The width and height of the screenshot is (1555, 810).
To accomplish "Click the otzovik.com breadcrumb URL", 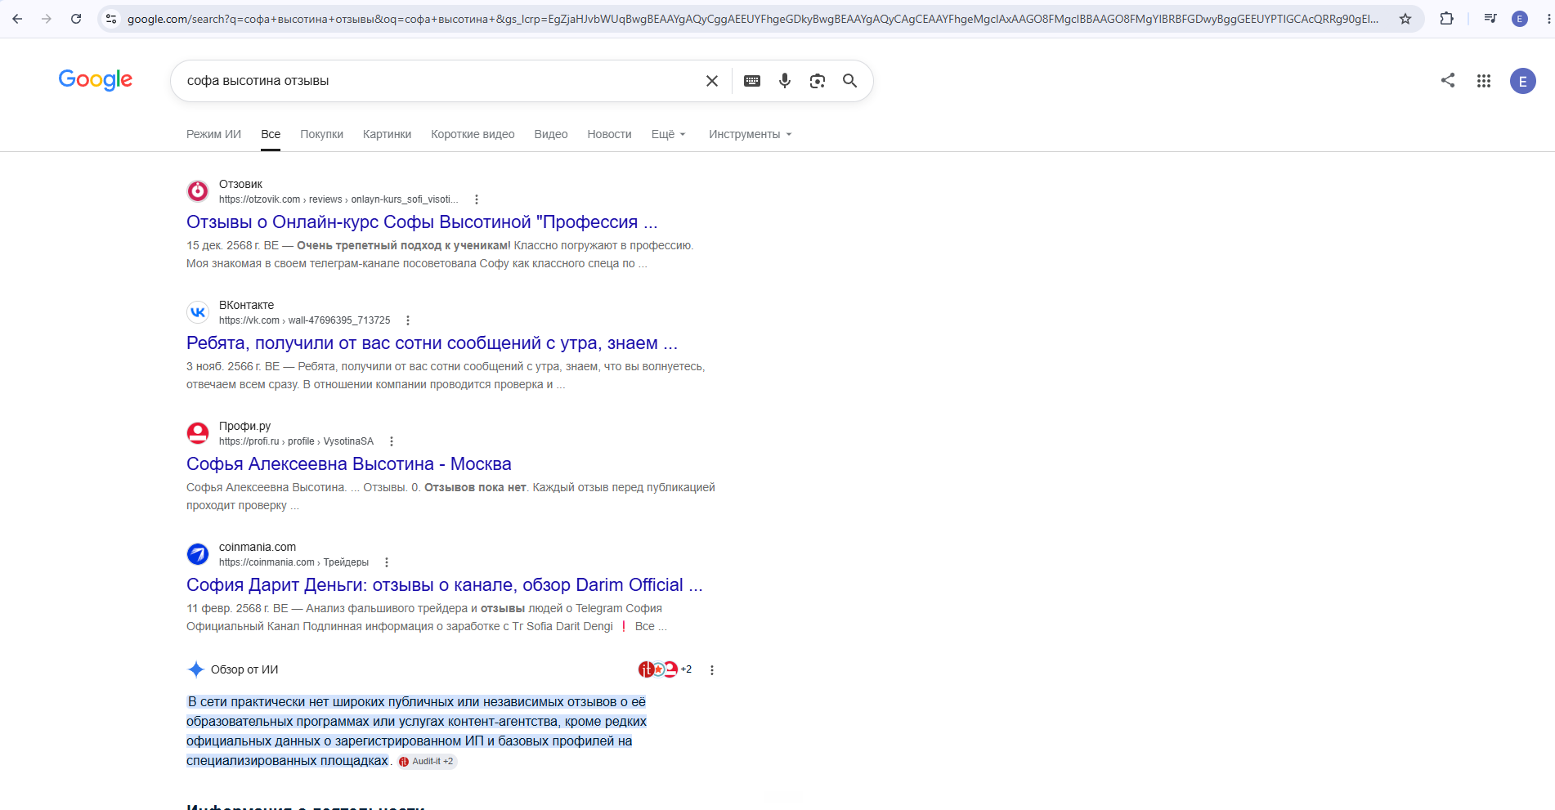I will [x=338, y=199].
